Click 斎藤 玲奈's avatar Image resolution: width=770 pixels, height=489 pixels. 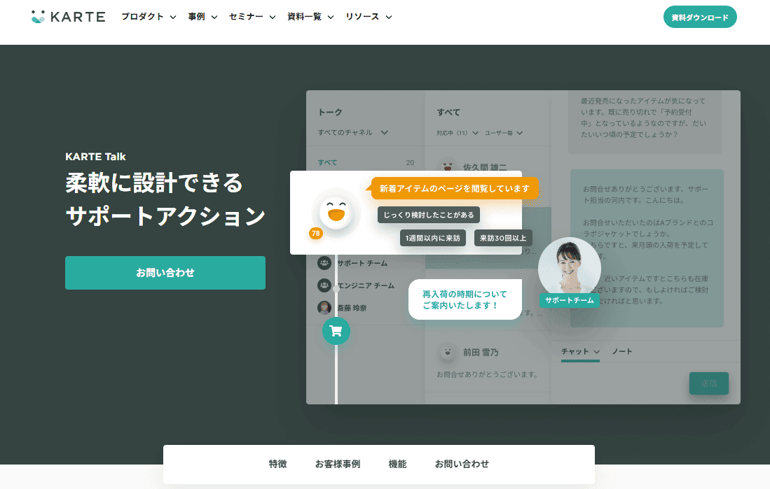324,308
